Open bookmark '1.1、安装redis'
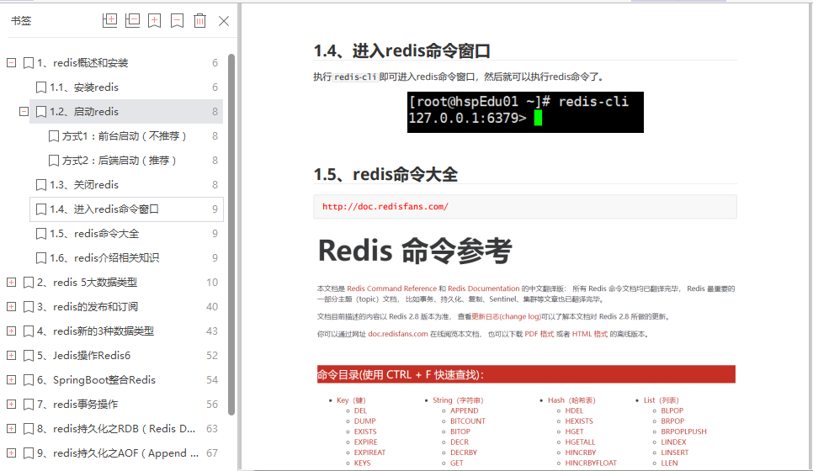813x471 pixels. point(126,87)
